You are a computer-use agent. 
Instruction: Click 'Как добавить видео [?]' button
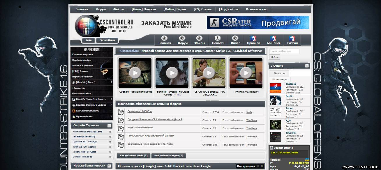point(169,156)
